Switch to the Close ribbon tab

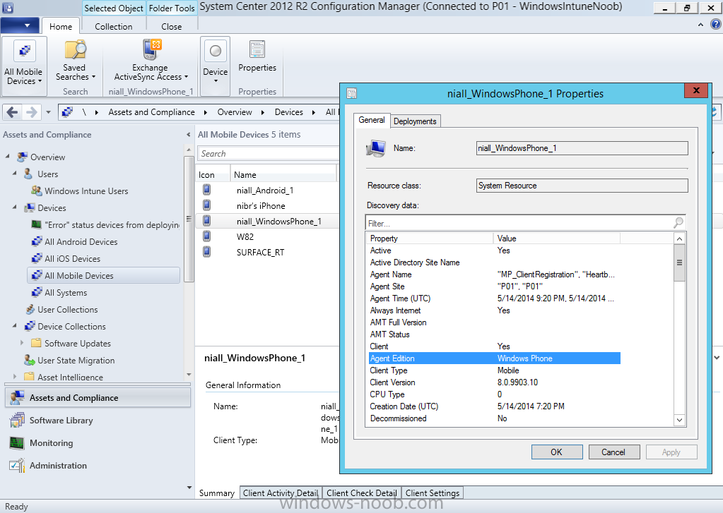click(x=172, y=27)
